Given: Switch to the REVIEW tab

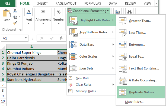Looking at the screenshot, I should tap(130, 4).
